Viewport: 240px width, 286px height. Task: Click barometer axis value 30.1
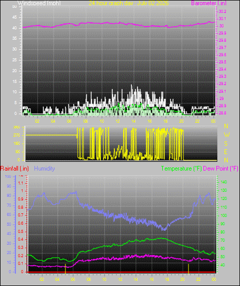click(222, 19)
